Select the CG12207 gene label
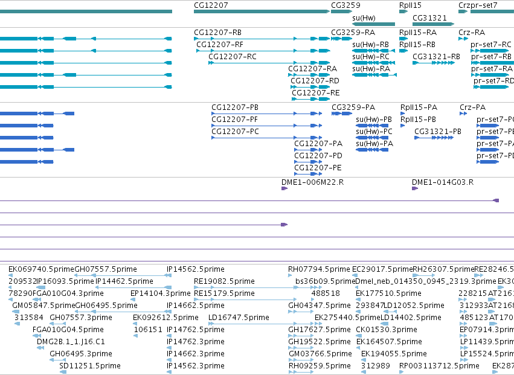This screenshot has height=375, width=514. [x=211, y=5]
